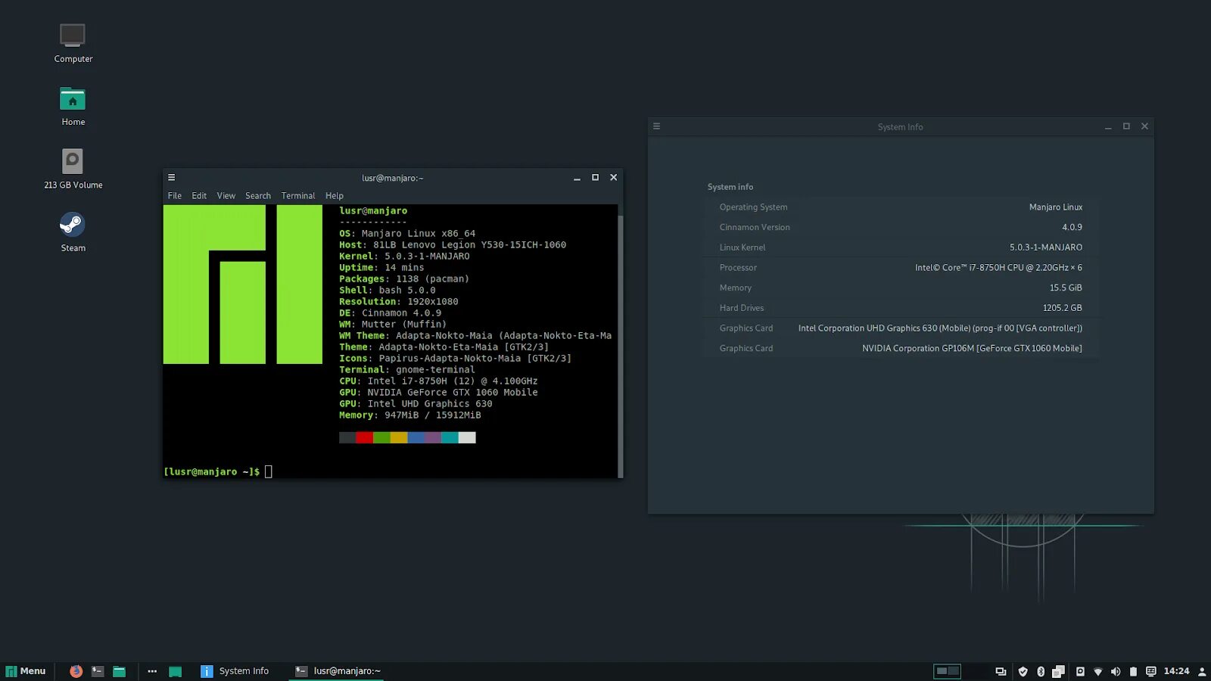Open the 213 GB Volume desktop icon
Viewport: 1211px width, 681px height.
tap(73, 169)
